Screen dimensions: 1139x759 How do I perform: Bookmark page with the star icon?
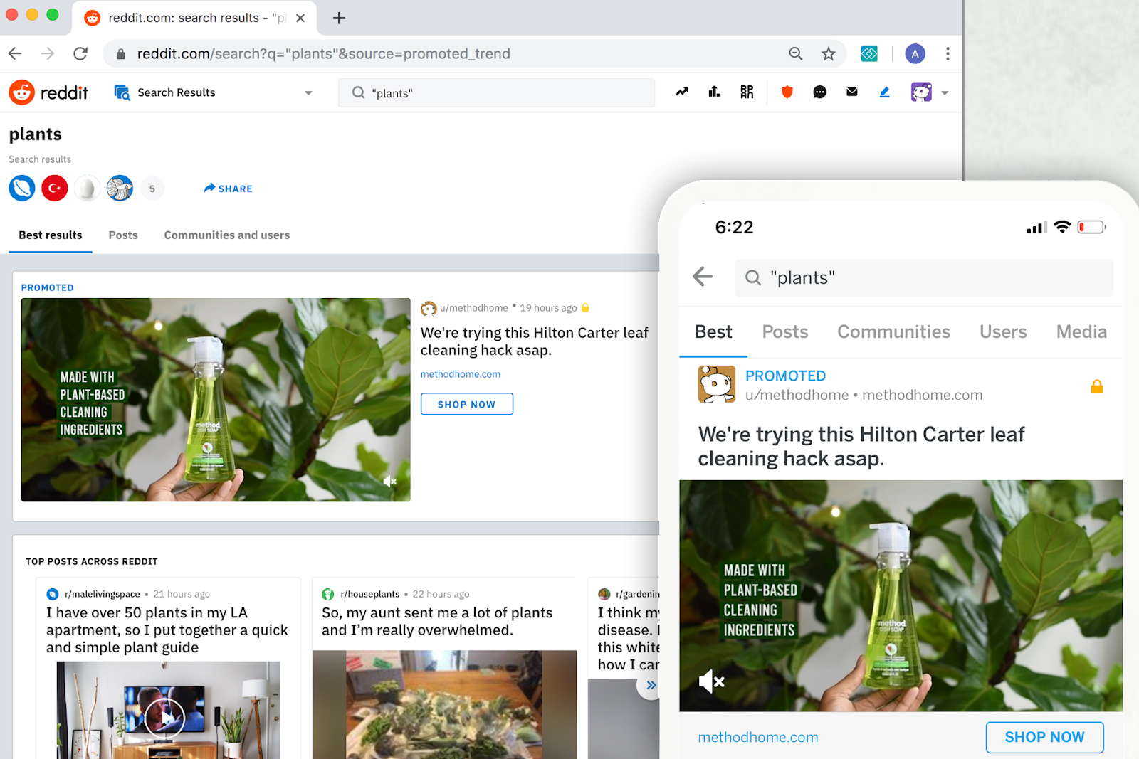pos(828,54)
